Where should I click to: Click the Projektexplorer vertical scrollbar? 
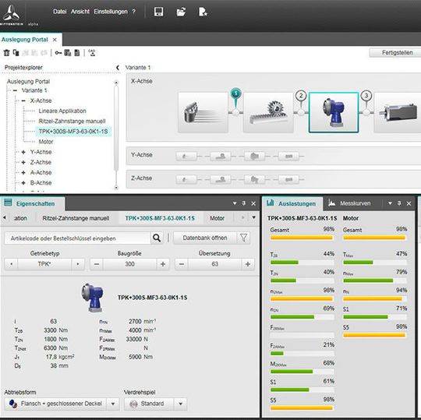coord(116,135)
